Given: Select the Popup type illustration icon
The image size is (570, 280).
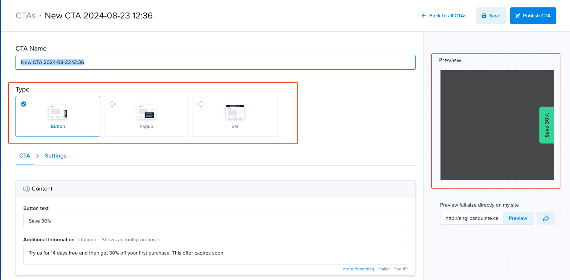Looking at the screenshot, I should pos(146,112).
